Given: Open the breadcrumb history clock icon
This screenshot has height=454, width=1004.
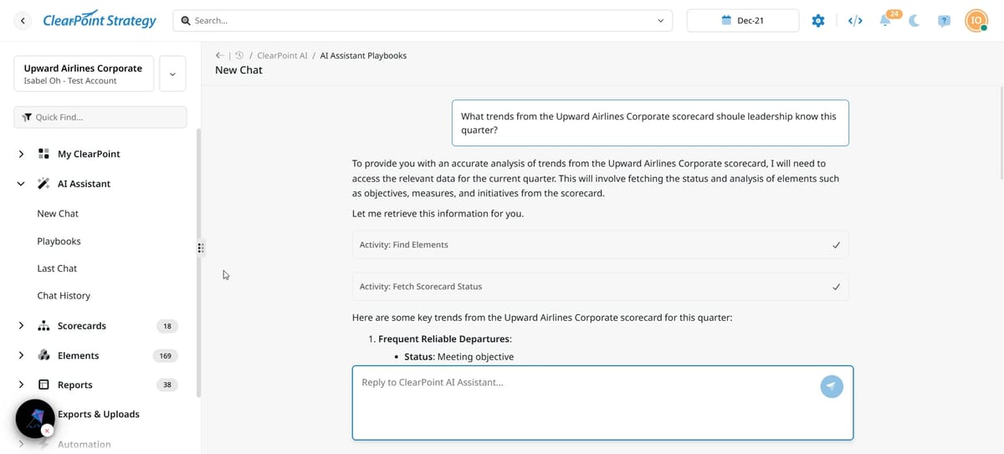Looking at the screenshot, I should [239, 55].
